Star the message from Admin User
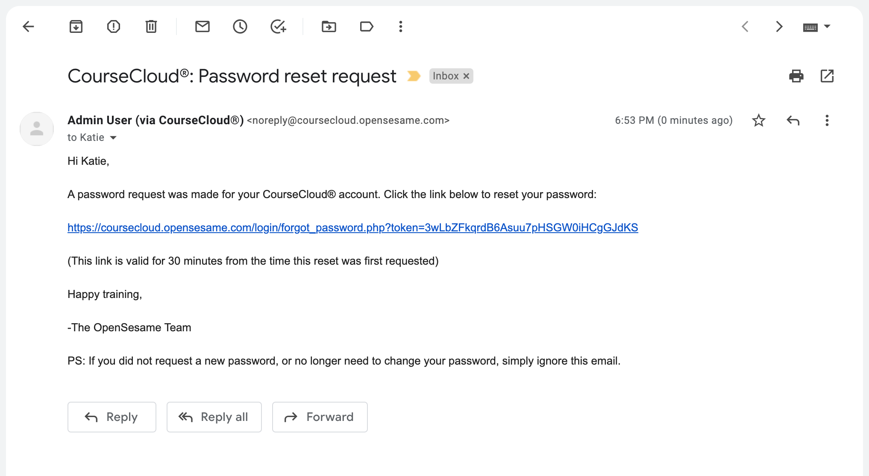This screenshot has width=869, height=476. (759, 120)
